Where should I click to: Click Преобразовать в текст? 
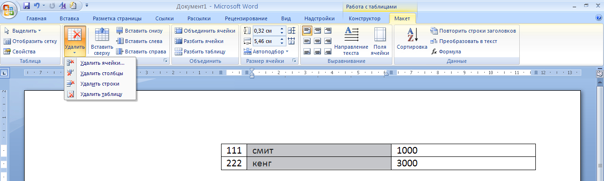(464, 41)
